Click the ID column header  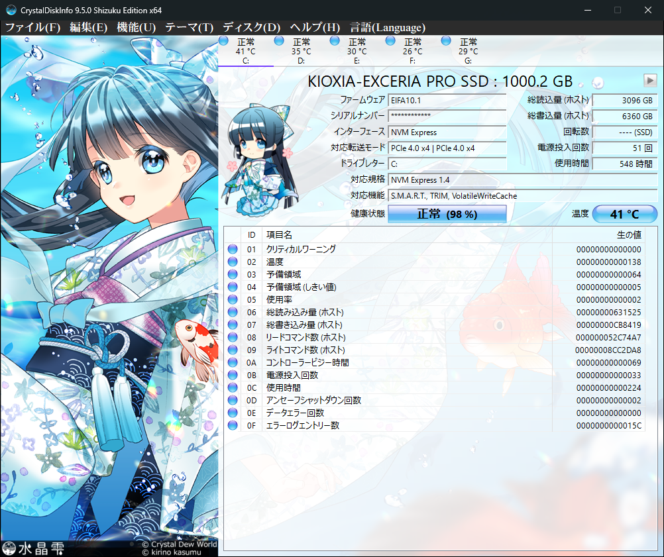tap(252, 235)
